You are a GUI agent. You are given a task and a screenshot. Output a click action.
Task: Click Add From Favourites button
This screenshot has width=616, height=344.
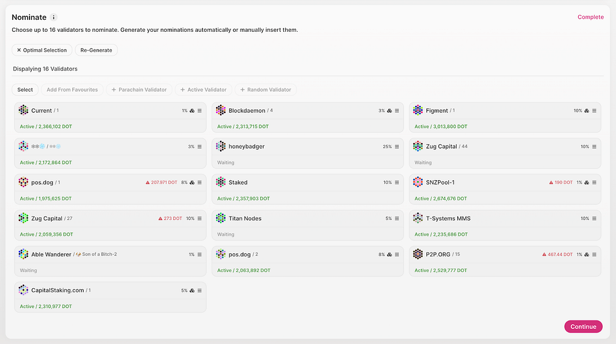(x=72, y=90)
